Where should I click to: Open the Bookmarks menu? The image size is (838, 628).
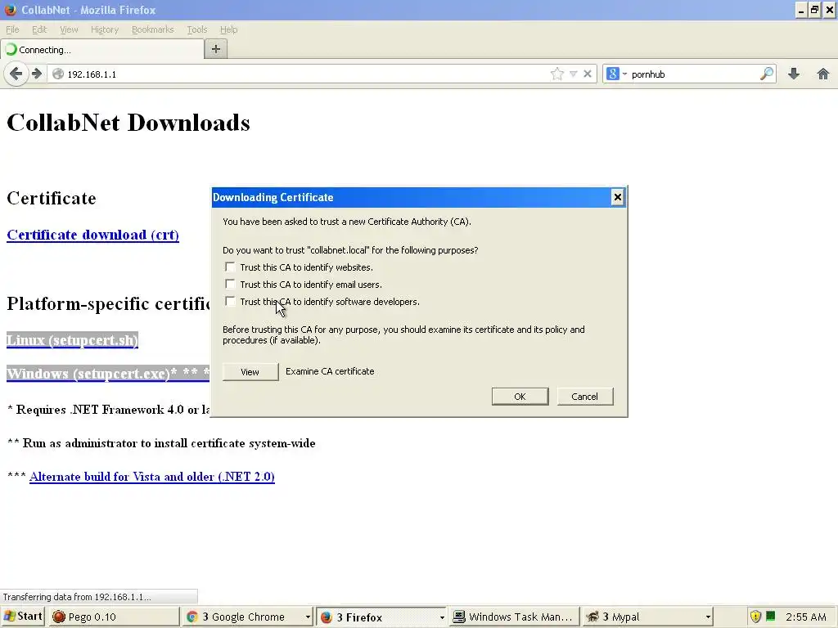(x=152, y=29)
